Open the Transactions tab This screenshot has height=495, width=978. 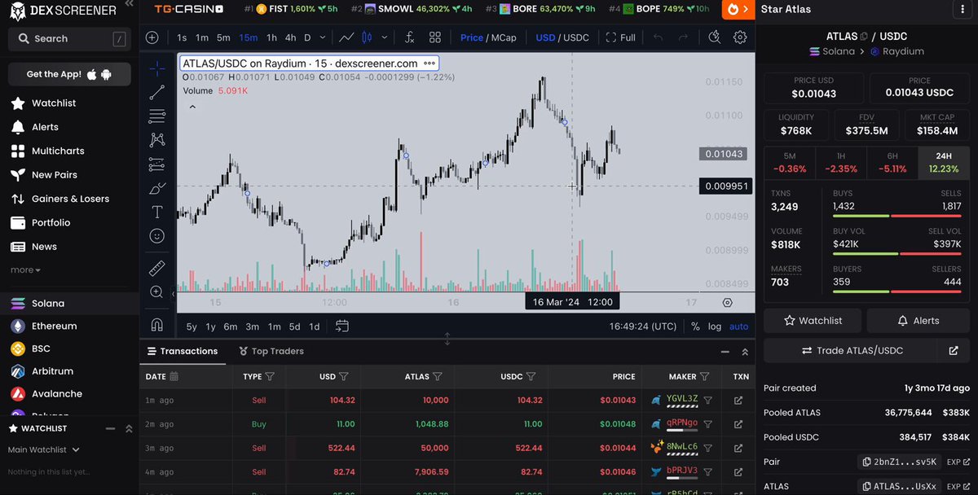coord(182,351)
